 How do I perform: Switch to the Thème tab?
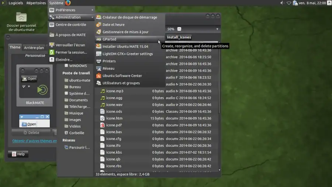pos(15,47)
